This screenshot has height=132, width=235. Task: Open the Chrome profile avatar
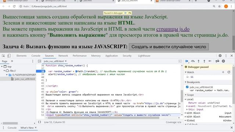point(226,6)
